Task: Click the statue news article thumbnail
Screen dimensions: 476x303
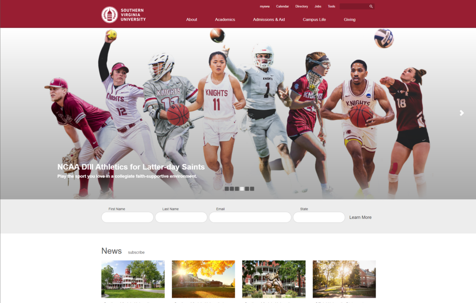Action: 274,279
